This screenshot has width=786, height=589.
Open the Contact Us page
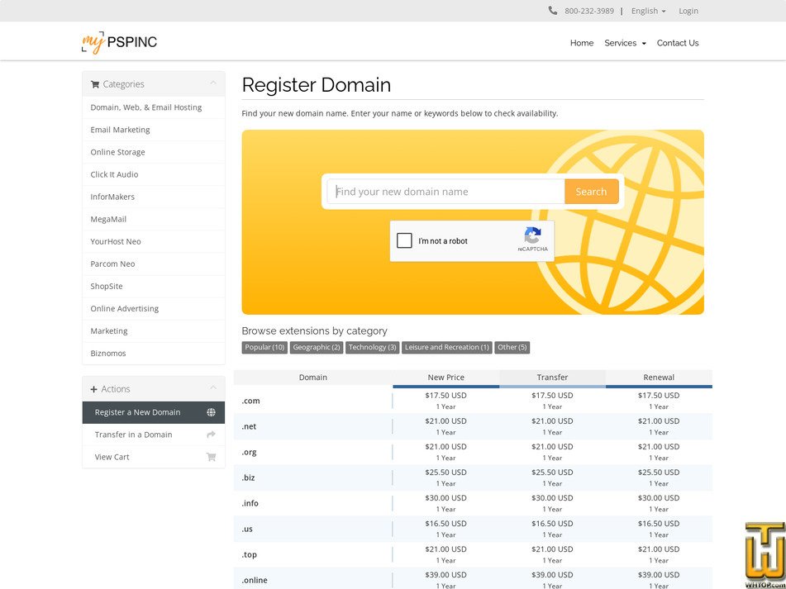[x=678, y=43]
